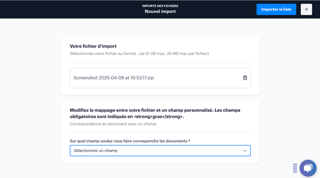Click the strong gras text in mapping heading
Viewport: 320px width, 178px height.
(158, 117)
